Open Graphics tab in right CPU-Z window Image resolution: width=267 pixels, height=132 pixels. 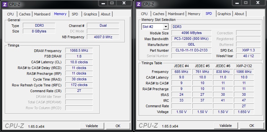point(224,14)
